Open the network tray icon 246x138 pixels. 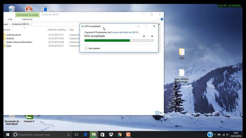coord(224,135)
